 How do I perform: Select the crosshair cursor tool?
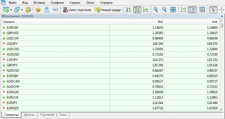click(x=222, y=10)
